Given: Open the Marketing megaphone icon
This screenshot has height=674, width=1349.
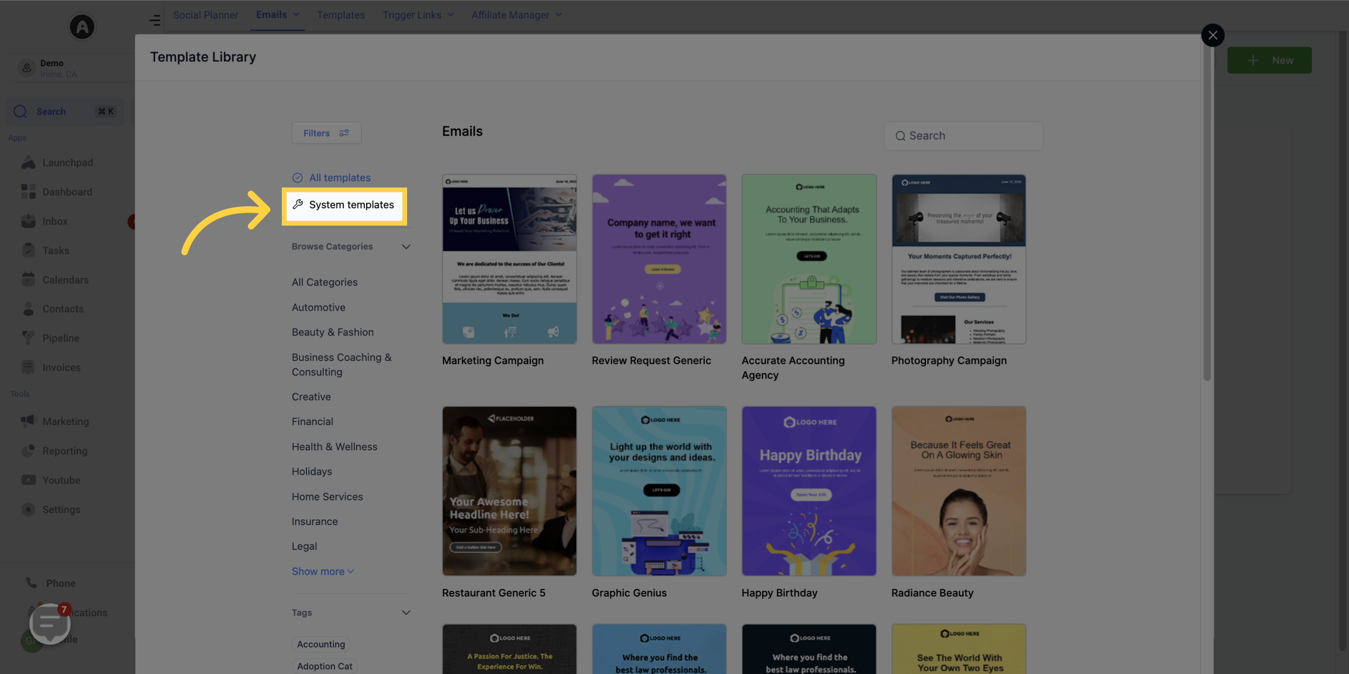Looking at the screenshot, I should [28, 421].
